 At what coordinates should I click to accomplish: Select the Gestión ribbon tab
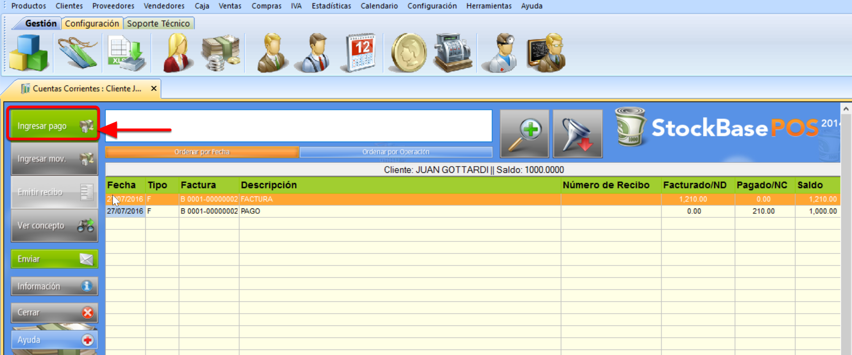pos(41,24)
